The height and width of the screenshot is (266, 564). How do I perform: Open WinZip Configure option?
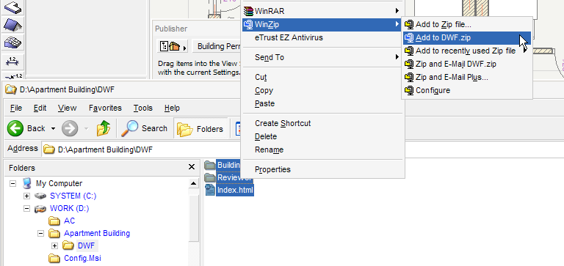pyautogui.click(x=466, y=90)
